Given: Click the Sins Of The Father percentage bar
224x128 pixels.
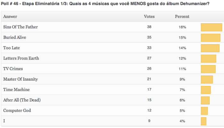Looking at the screenshot, I should [211, 27].
